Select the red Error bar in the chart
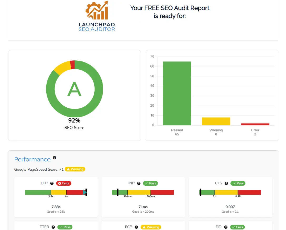The width and height of the screenshot is (286, 230). pos(255,124)
